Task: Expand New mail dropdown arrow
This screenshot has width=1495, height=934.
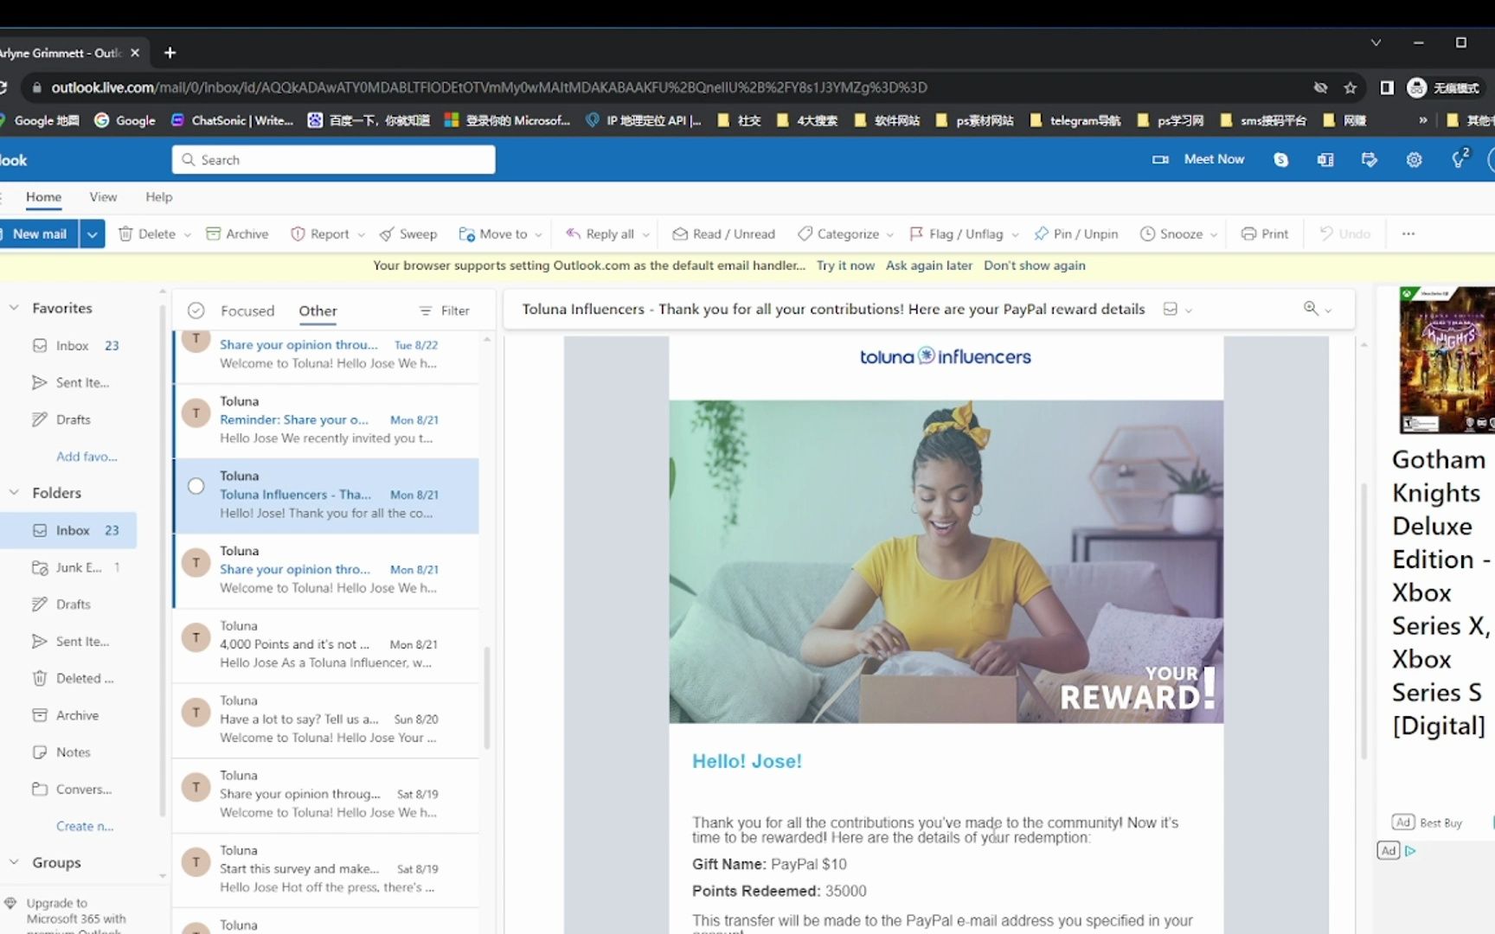Action: pos(92,233)
